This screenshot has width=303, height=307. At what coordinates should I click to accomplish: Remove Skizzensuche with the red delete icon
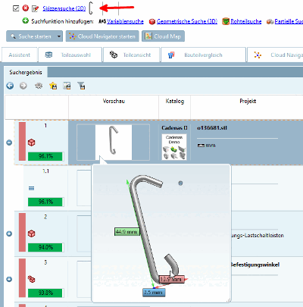tap(26, 8)
